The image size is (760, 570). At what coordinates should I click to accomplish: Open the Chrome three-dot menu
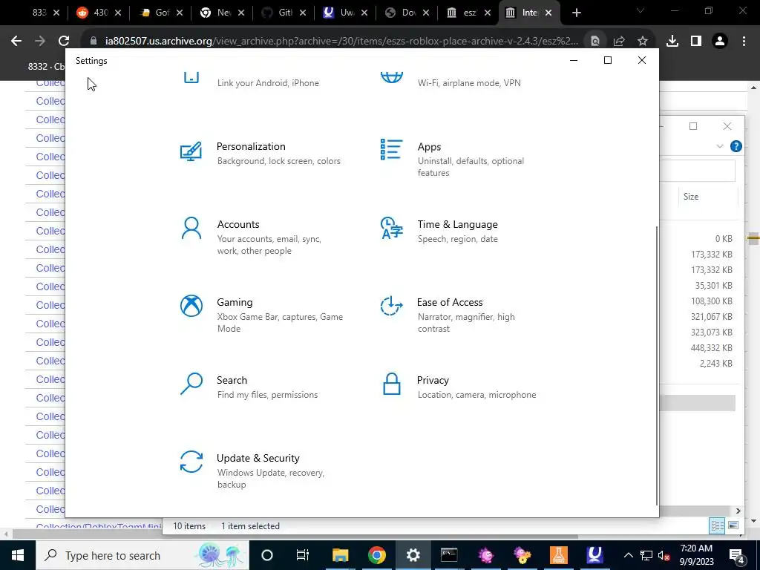coord(744,42)
